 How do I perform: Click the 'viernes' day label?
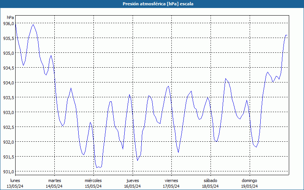(171, 180)
